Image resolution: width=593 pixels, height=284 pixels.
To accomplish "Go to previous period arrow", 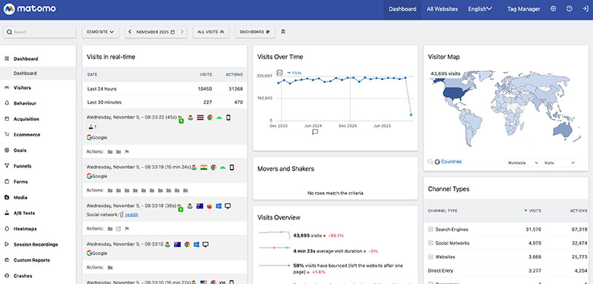I will pos(130,32).
